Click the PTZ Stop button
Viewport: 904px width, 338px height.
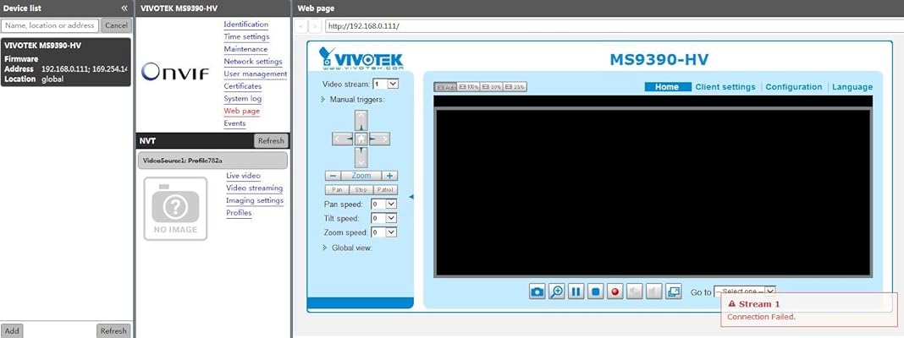coord(361,190)
